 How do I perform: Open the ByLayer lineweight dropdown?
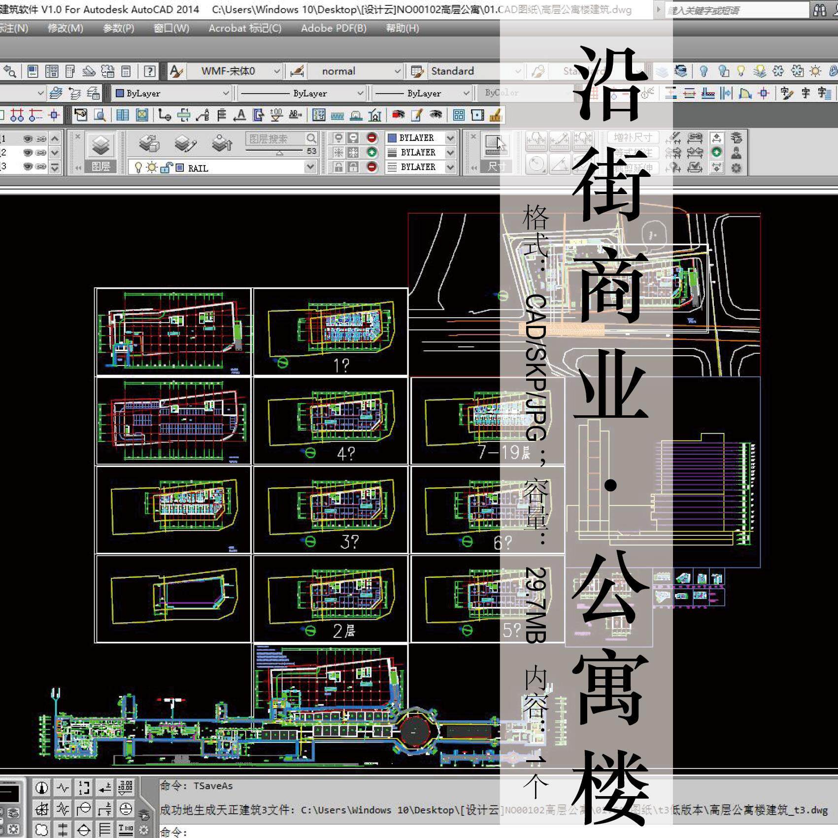(x=422, y=93)
